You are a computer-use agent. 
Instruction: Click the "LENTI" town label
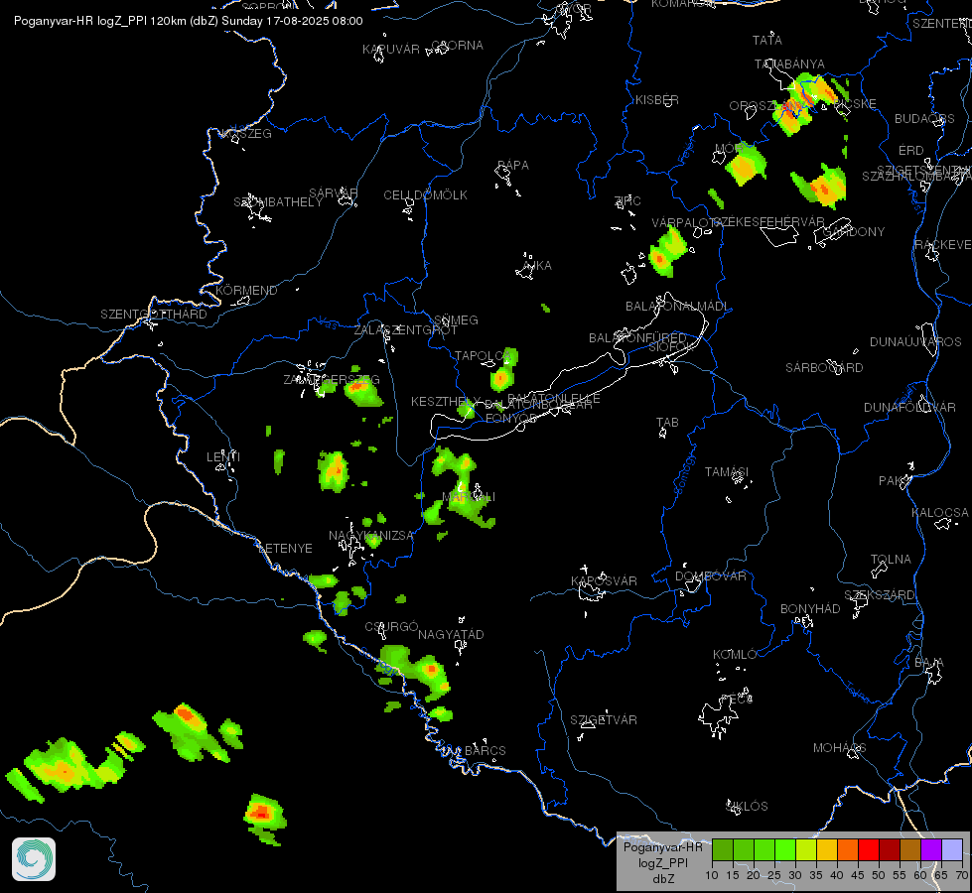coord(223,456)
